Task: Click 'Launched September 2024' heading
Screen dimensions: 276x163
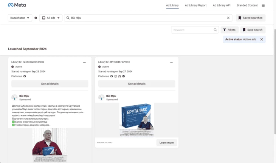Action: click(x=27, y=49)
